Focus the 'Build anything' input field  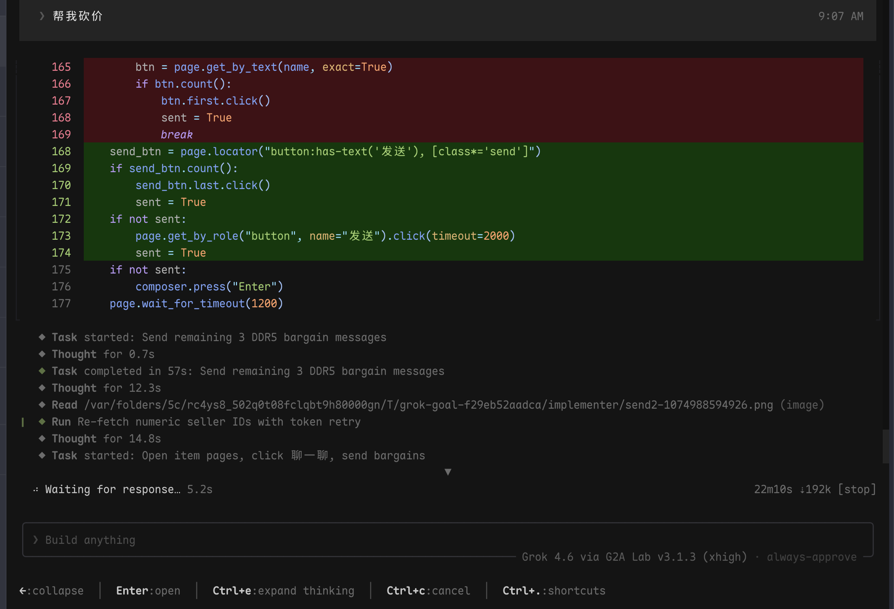click(448, 540)
